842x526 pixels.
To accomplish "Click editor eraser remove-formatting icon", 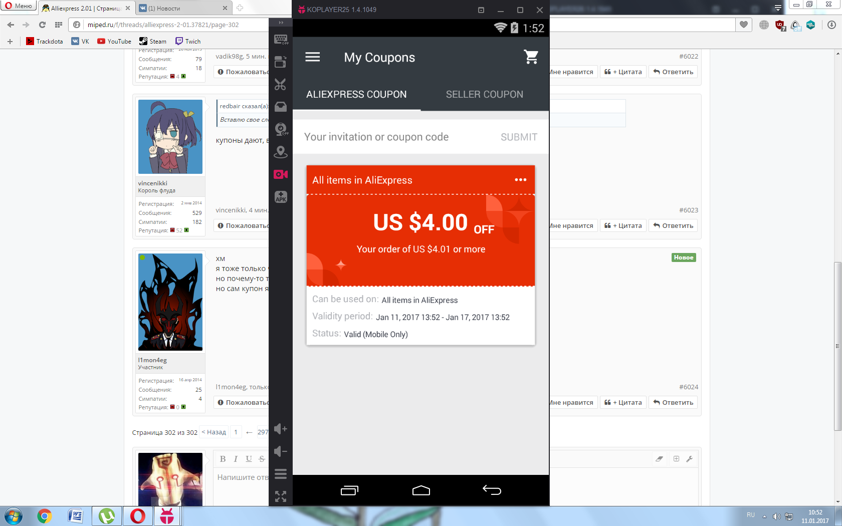I will [x=660, y=459].
